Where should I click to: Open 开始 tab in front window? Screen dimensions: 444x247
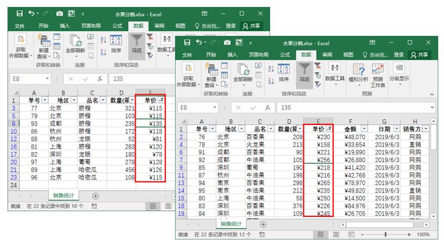tap(211, 54)
